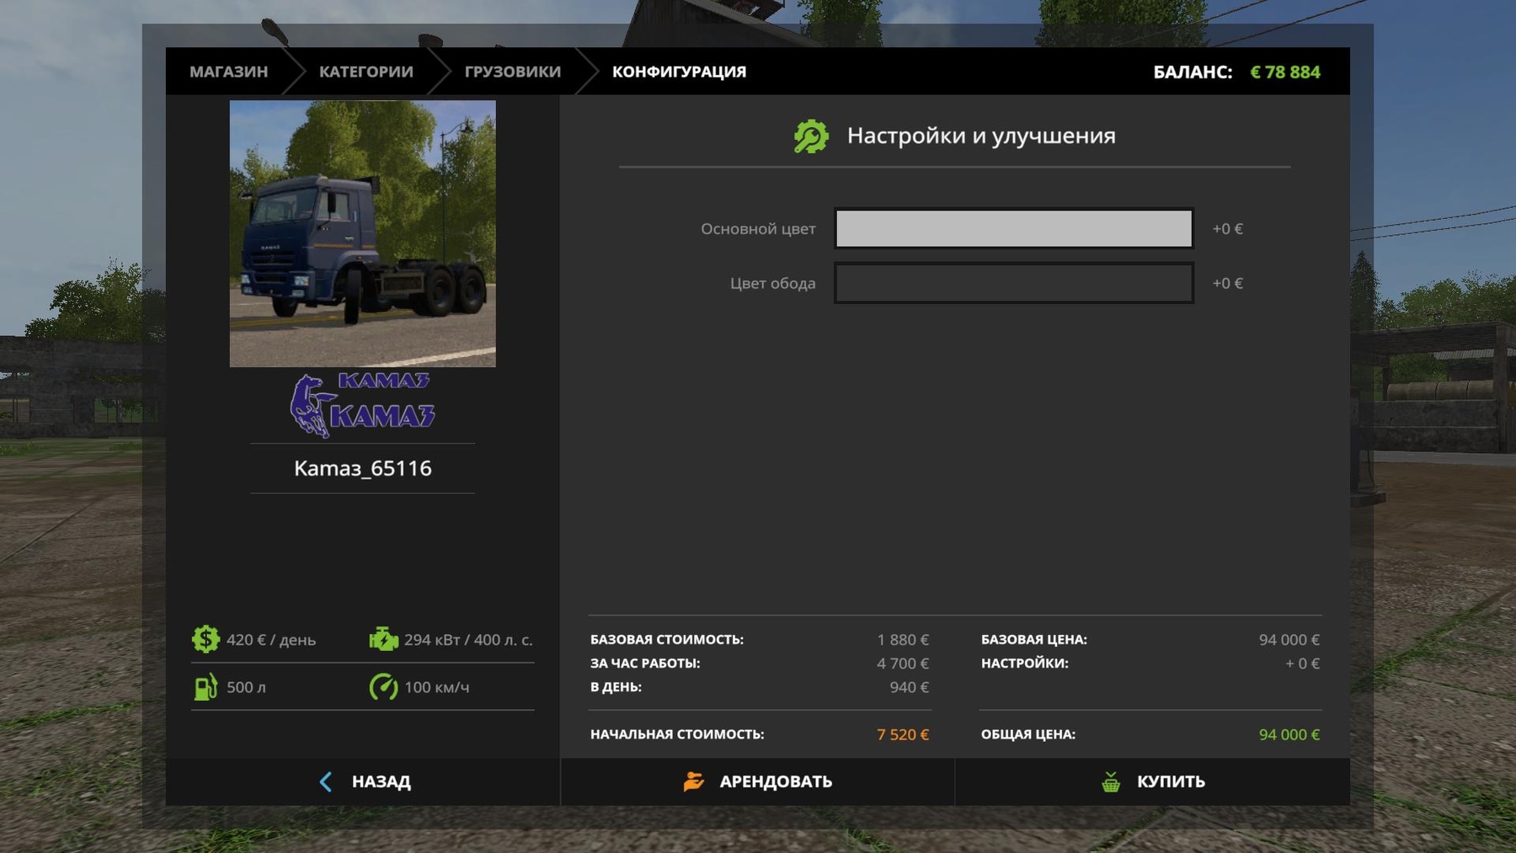Select the КОНФИГУРАЦИЯ tab
The image size is (1516, 853).
pos(679,72)
